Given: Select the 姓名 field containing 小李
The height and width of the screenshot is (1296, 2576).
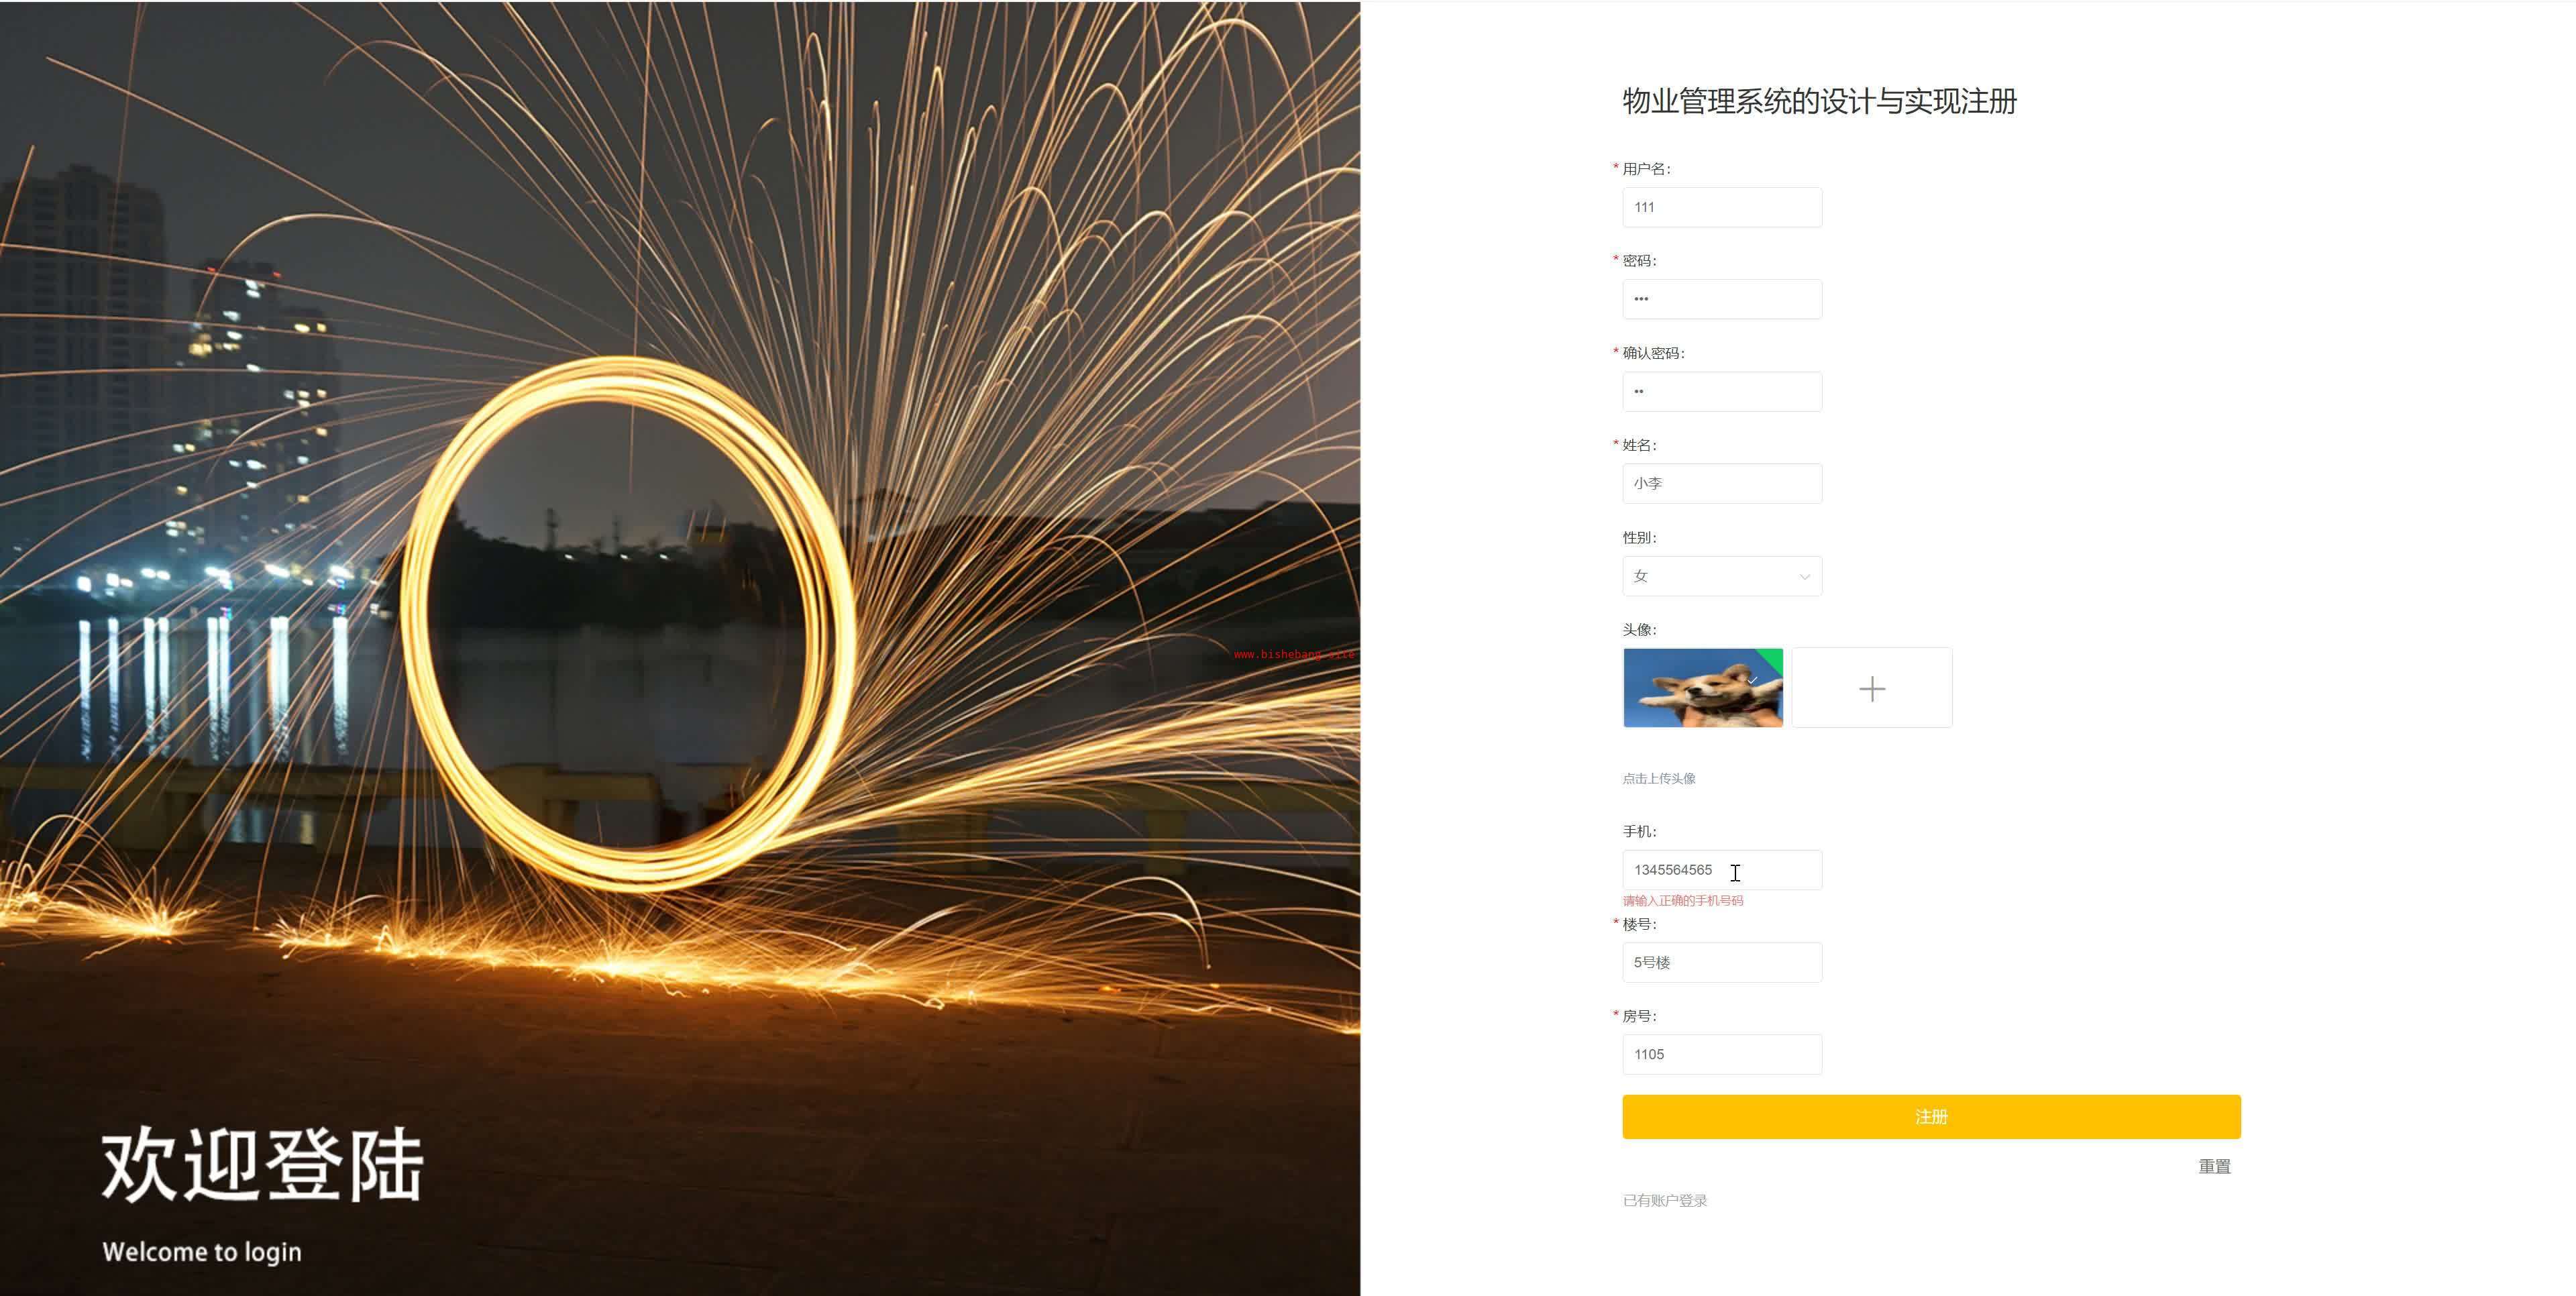Looking at the screenshot, I should [x=1721, y=483].
